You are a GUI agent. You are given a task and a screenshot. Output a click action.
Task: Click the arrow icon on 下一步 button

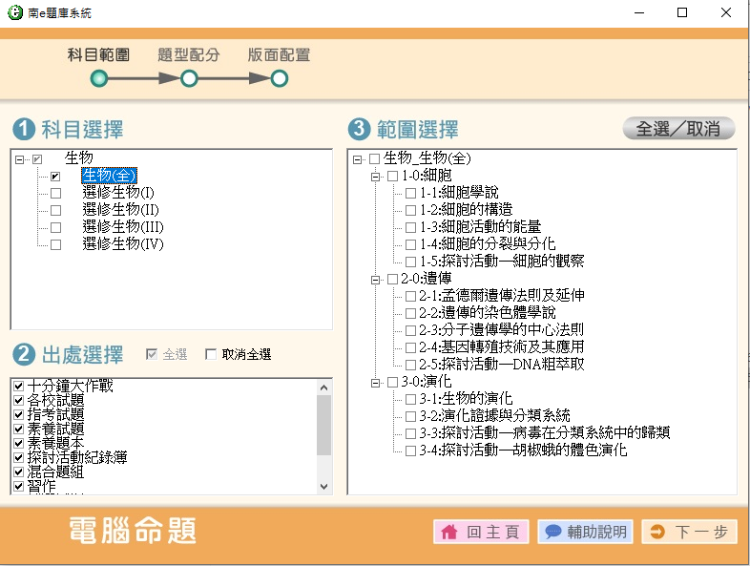click(x=656, y=532)
